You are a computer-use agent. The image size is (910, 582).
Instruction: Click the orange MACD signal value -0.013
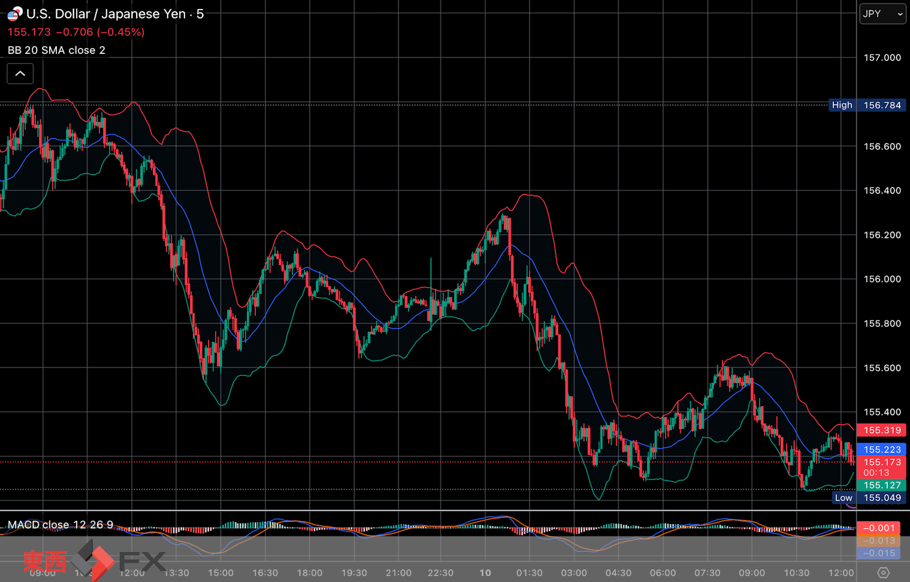[x=881, y=541]
